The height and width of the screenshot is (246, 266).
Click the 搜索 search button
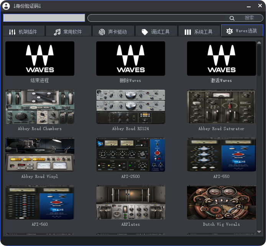click(249, 18)
